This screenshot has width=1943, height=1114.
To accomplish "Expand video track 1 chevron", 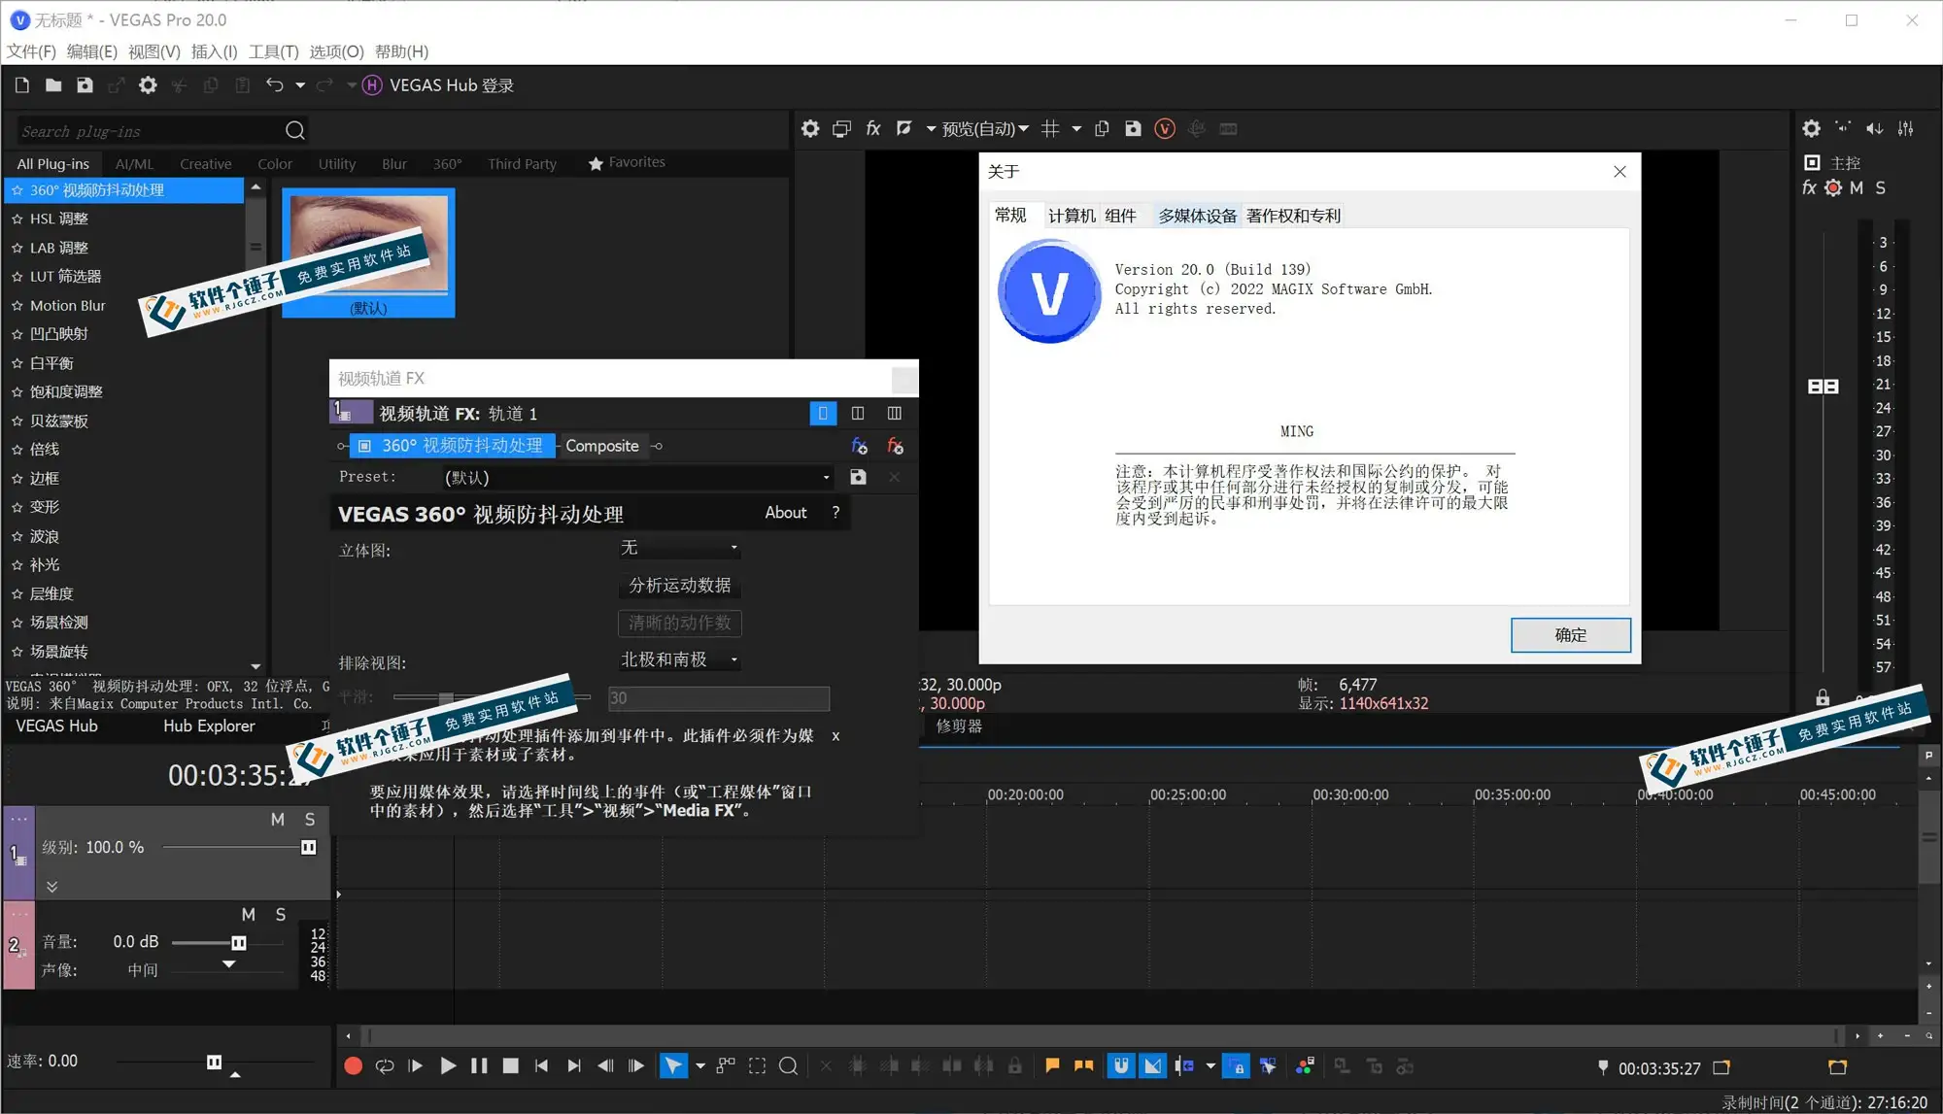I will point(52,887).
